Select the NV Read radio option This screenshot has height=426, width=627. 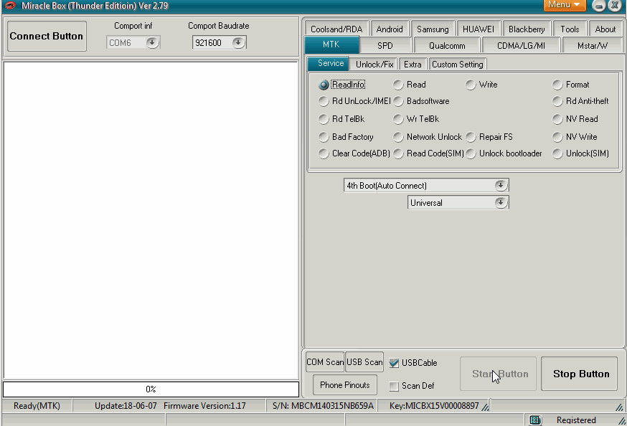[557, 119]
